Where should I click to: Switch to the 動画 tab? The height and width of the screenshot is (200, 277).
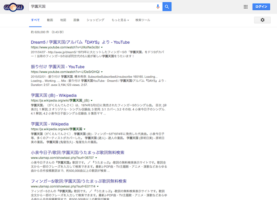point(50,20)
